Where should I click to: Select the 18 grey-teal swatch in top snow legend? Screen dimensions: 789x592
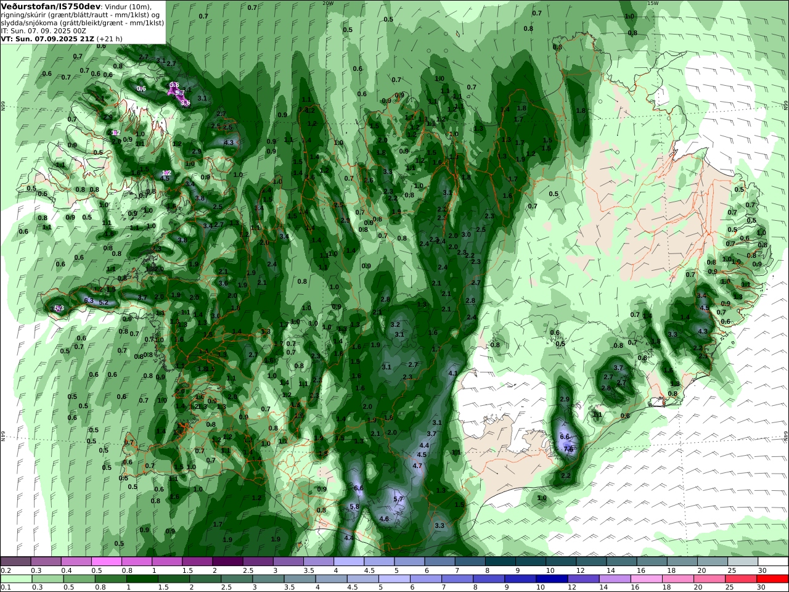pyautogui.click(x=682, y=561)
